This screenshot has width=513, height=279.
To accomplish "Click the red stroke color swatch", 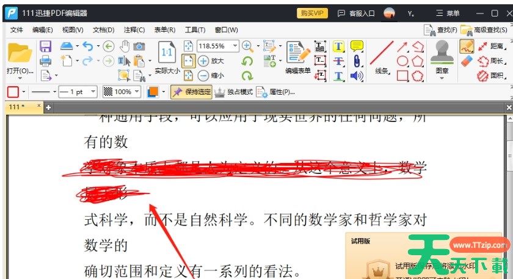I will (13, 92).
